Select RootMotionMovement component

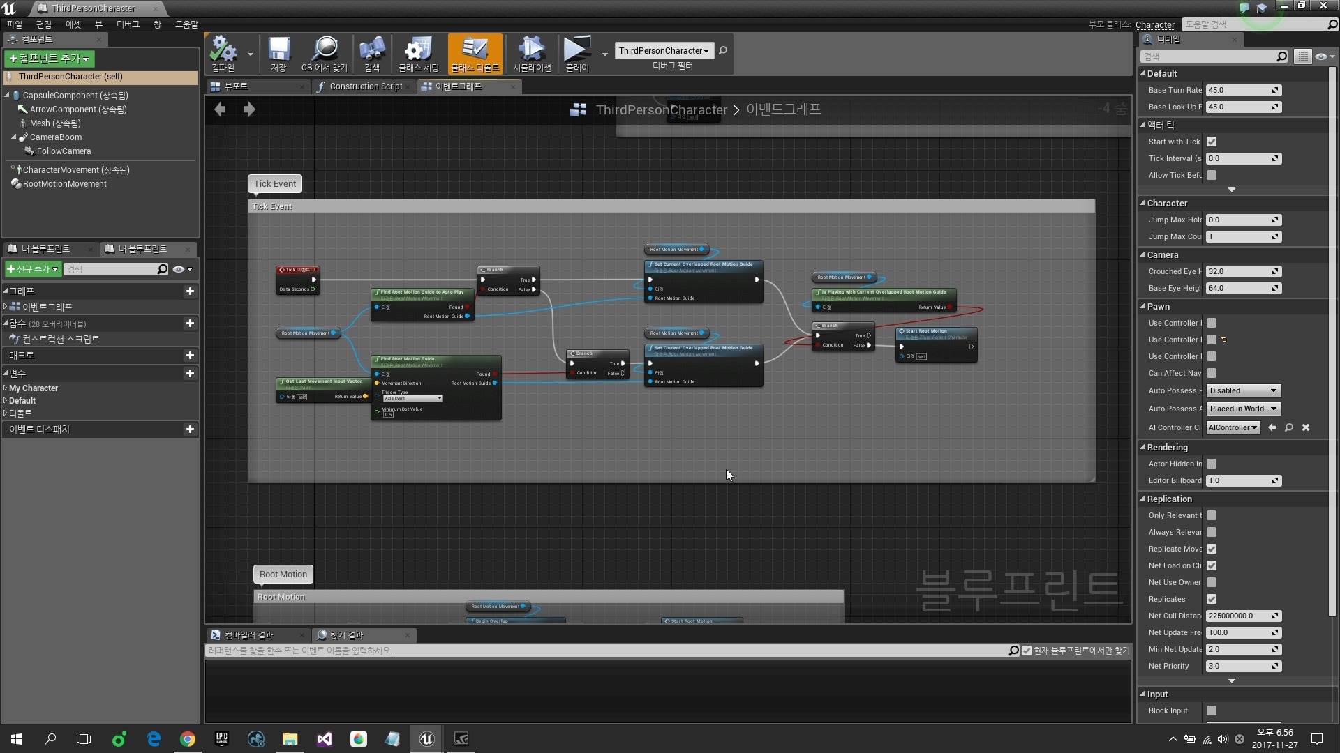pyautogui.click(x=64, y=184)
